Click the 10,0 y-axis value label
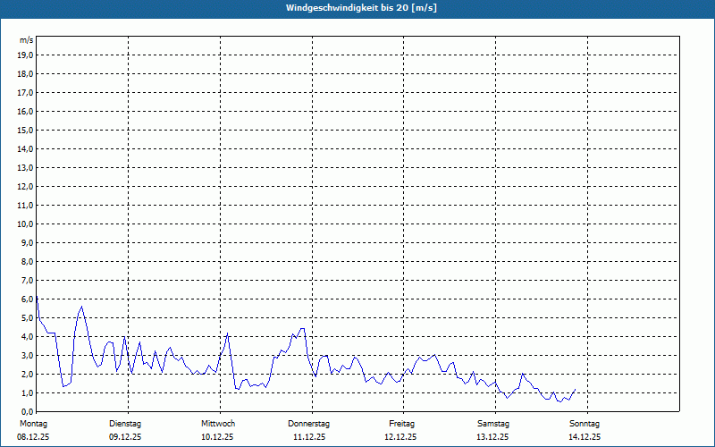715x447 pixels. point(25,223)
